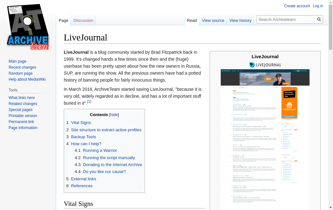Click the Read tab
Screen dimensions: 333x210
(192, 20)
